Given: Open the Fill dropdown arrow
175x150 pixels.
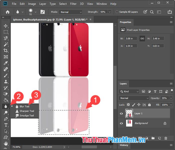Looking at the screenshot, I should coord(171,105).
